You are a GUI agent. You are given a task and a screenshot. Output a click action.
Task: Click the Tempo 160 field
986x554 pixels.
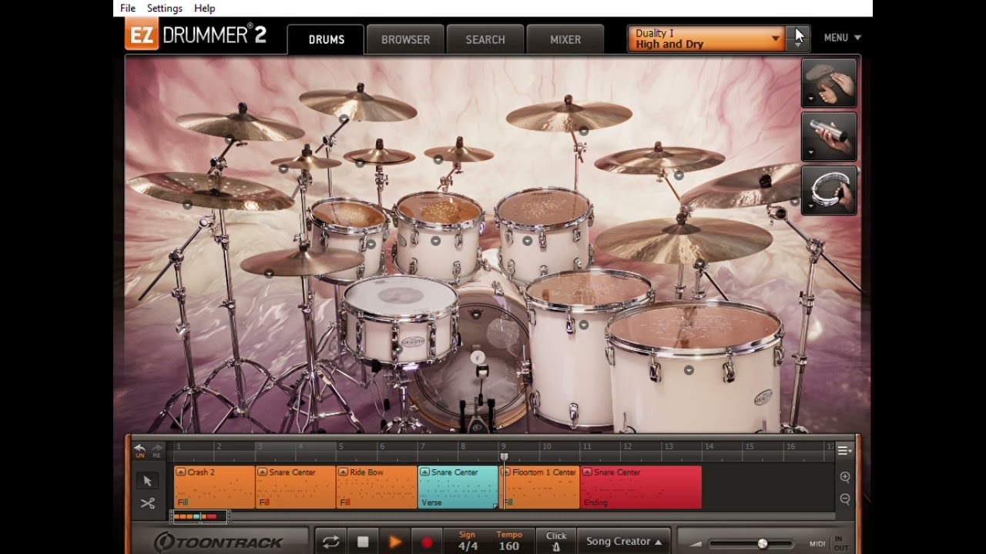tap(508, 542)
